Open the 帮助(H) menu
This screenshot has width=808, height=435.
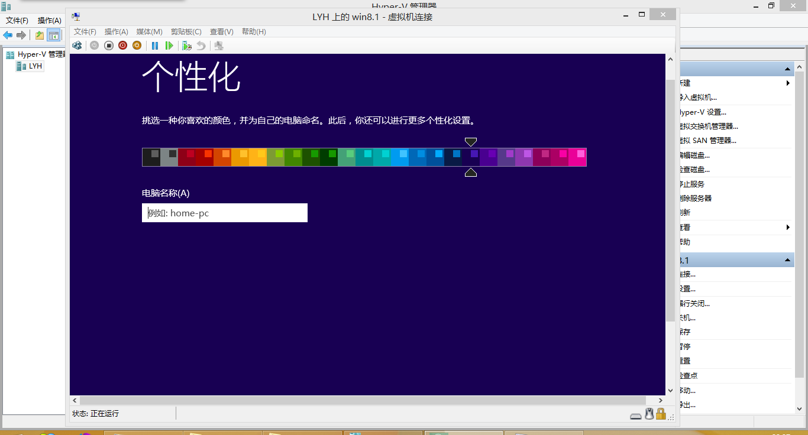(x=254, y=32)
